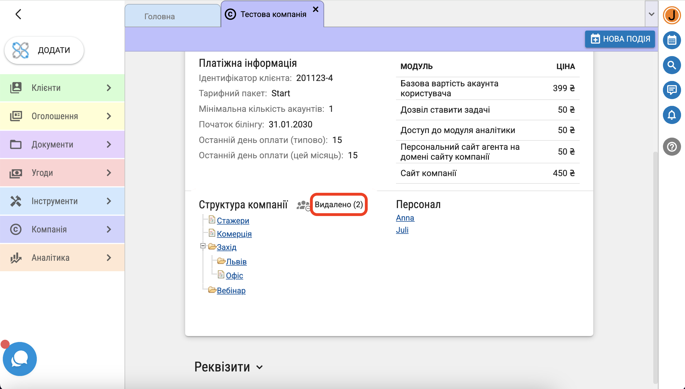Open the calendar icon in right sidebar
This screenshot has width=685, height=389.
672,40
